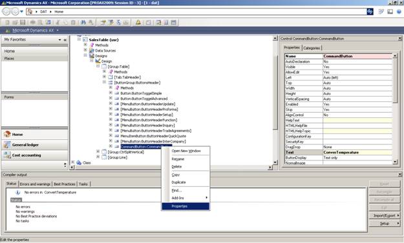This screenshot has width=404, height=243.
Task: Select Places in the navigation pane
Action: [x=34, y=58]
